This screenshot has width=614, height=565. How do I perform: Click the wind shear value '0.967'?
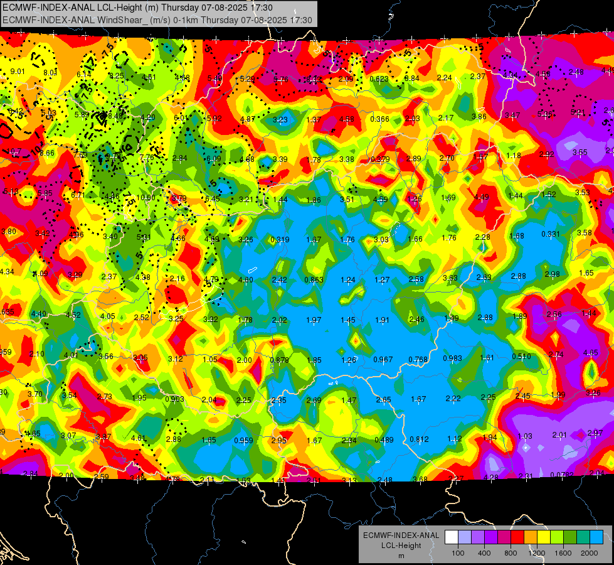[x=383, y=359]
